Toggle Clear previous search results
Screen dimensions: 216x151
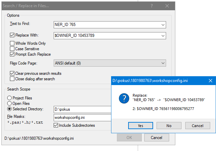point(12,73)
